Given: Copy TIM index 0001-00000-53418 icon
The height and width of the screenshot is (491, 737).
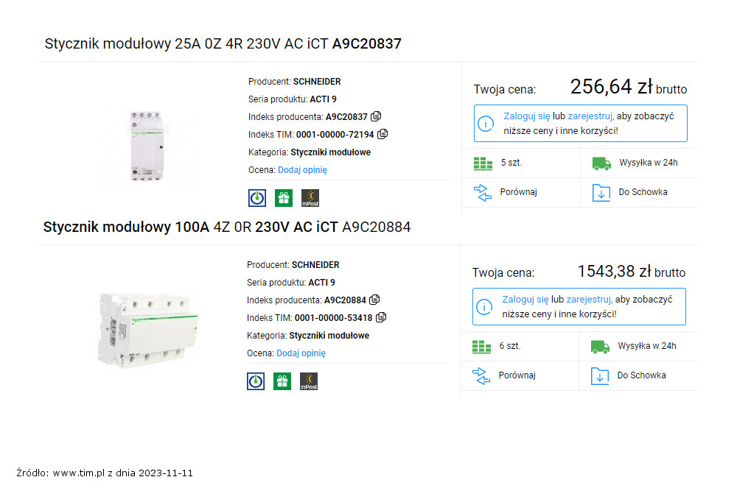Looking at the screenshot, I should pyautogui.click(x=381, y=317).
